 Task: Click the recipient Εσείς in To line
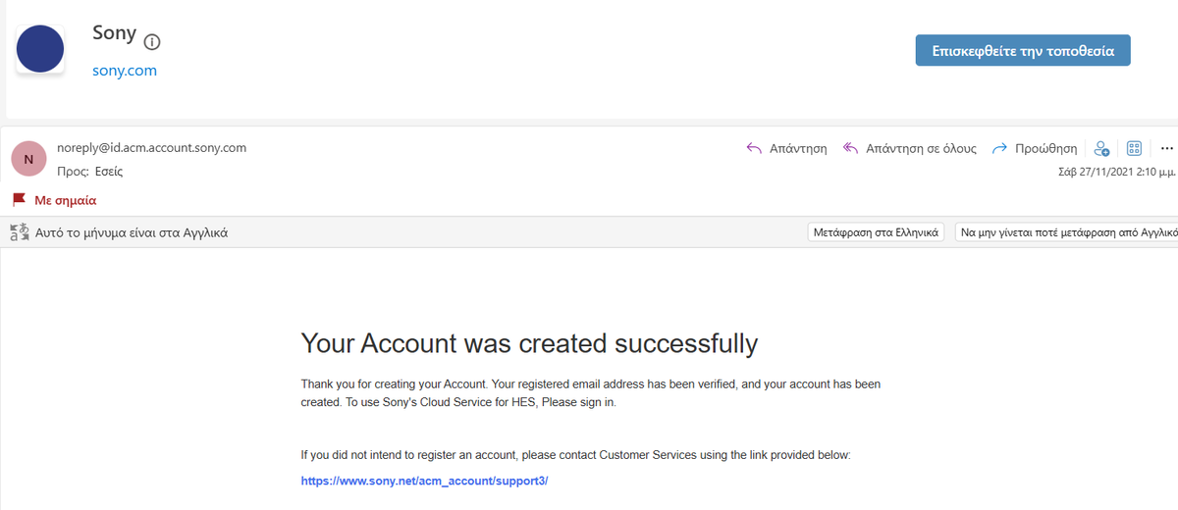(x=108, y=171)
